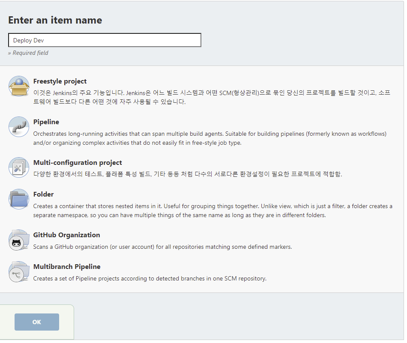This screenshot has height=343, width=407.
Task: Select the Folder title text
Action: pyautogui.click(x=43, y=194)
